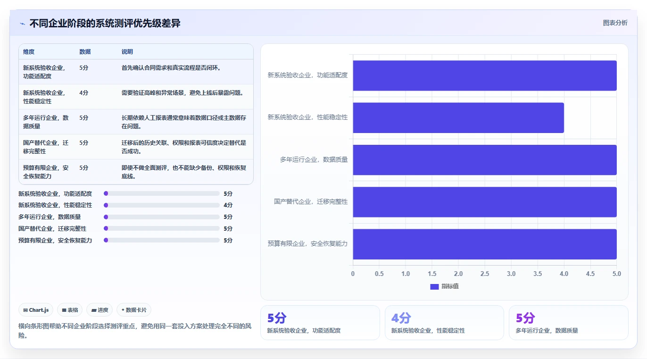Click the chart bar for 国产替代企业，迁移完整性
This screenshot has width=647, height=359.
point(485,202)
